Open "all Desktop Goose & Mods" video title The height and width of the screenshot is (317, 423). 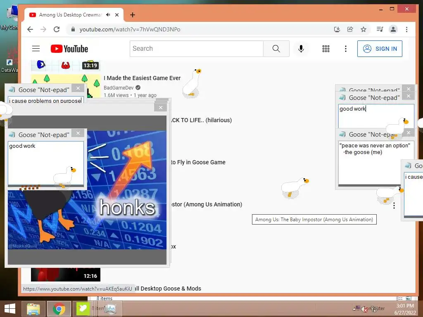pyautogui.click(x=168, y=289)
